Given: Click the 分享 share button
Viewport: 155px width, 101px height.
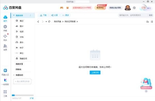Looking at the screenshot, I should 54,15.
